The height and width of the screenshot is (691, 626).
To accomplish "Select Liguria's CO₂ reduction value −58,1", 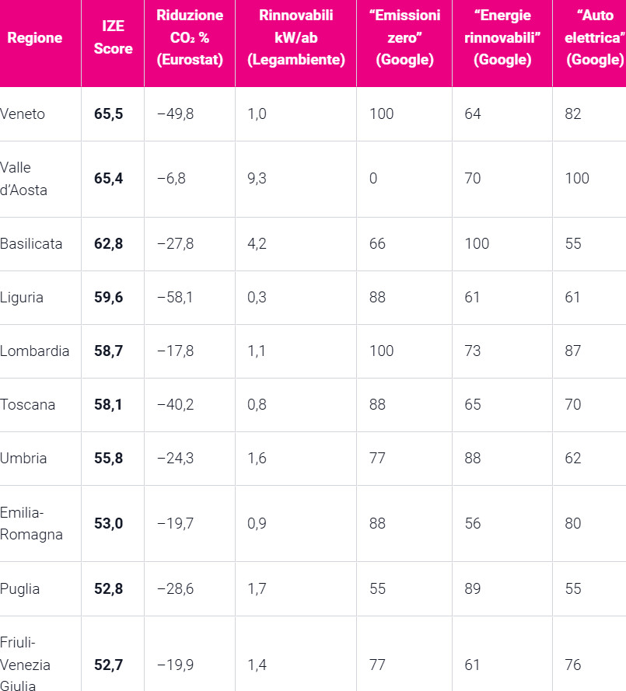I will coord(175,298).
